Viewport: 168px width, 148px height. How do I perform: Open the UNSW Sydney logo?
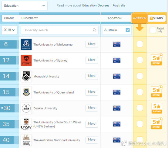pos(26,124)
